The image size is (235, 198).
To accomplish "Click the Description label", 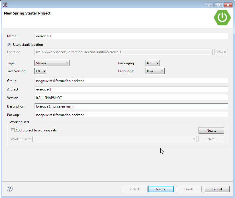I will point(16,106).
